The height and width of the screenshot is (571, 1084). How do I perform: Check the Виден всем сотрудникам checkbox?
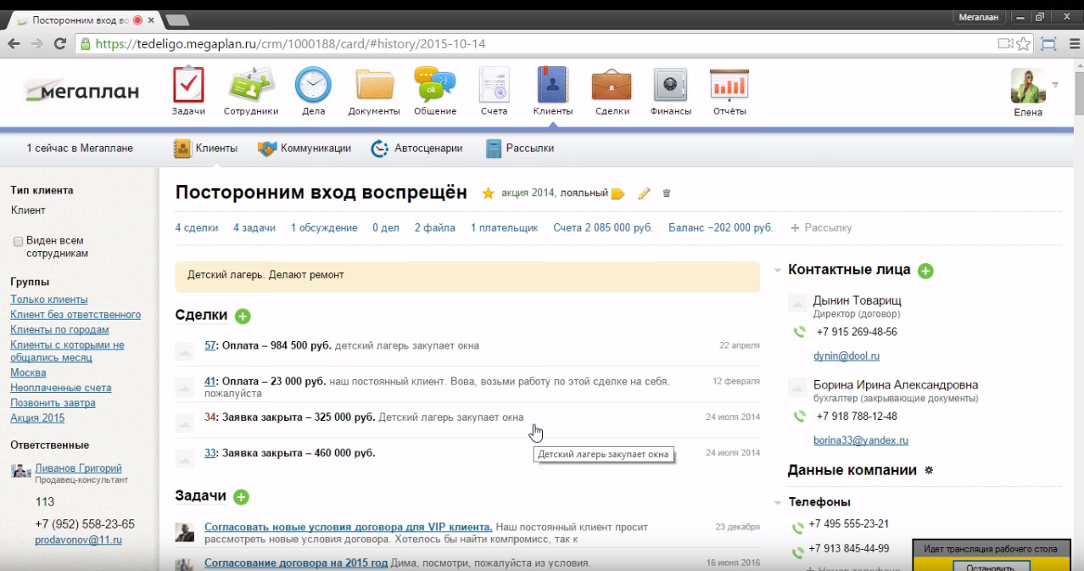18,242
